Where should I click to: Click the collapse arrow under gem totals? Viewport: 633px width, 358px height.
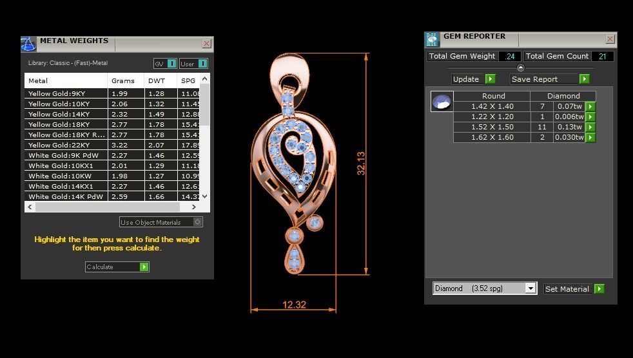click(x=521, y=68)
